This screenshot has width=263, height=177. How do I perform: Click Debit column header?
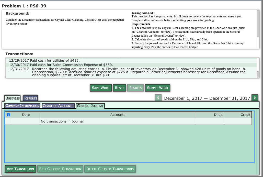pyautogui.click(x=210, y=115)
